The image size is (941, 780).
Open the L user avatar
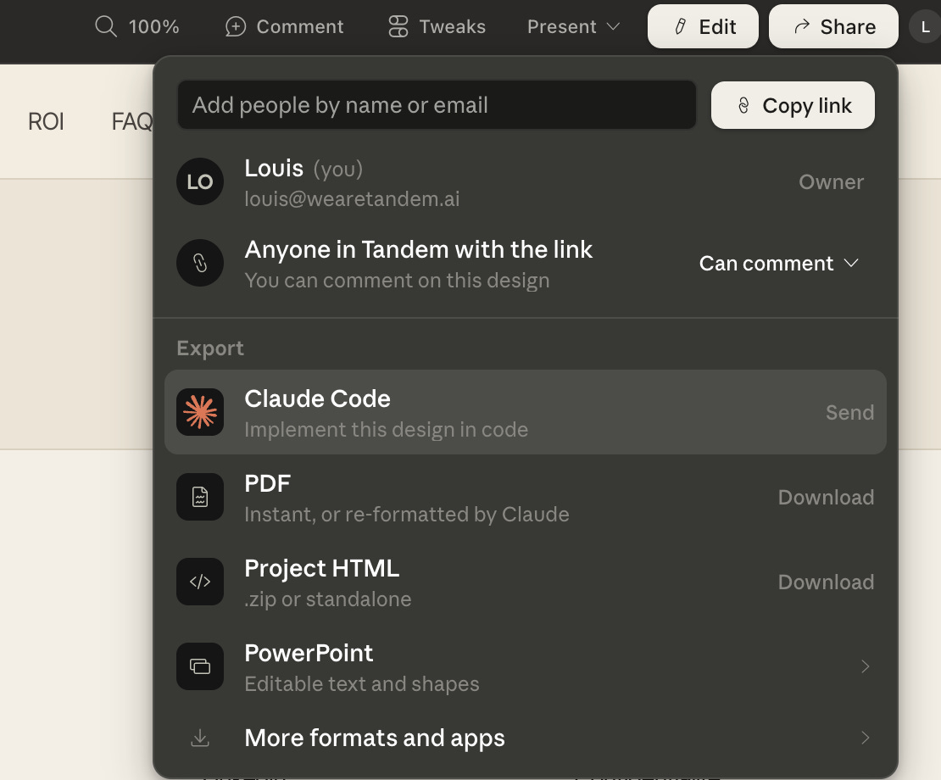pyautogui.click(x=925, y=27)
